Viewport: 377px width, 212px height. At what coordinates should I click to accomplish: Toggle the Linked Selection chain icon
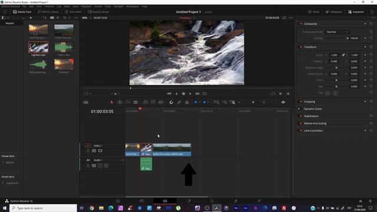point(179,102)
